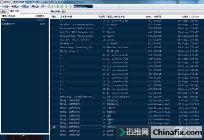Select Teresa Tang's The One That I Care
204x140 pixels.
pyautogui.click(x=127, y=48)
